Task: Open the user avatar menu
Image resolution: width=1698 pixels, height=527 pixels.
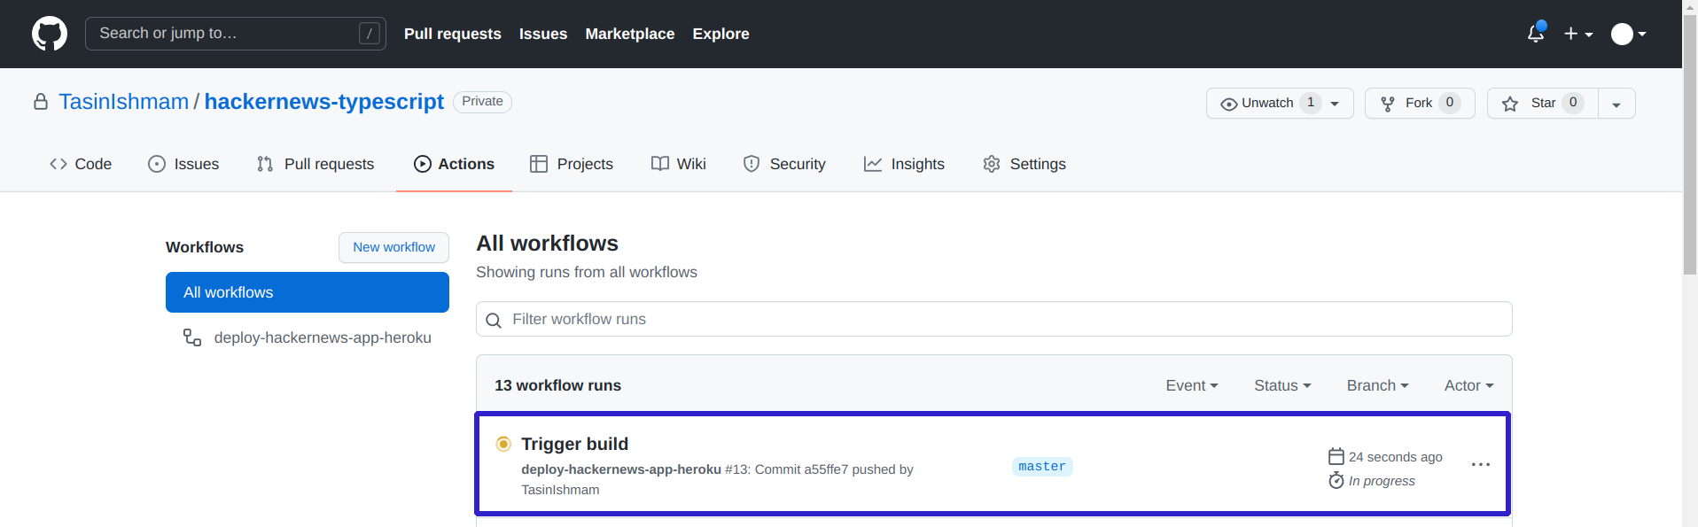Action: [1628, 34]
